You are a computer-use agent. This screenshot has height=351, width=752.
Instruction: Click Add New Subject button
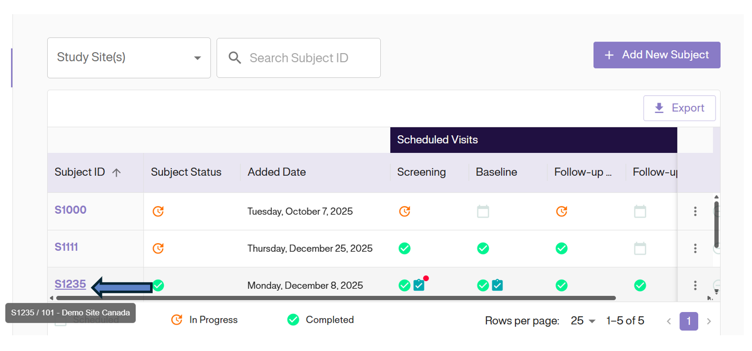tap(657, 55)
